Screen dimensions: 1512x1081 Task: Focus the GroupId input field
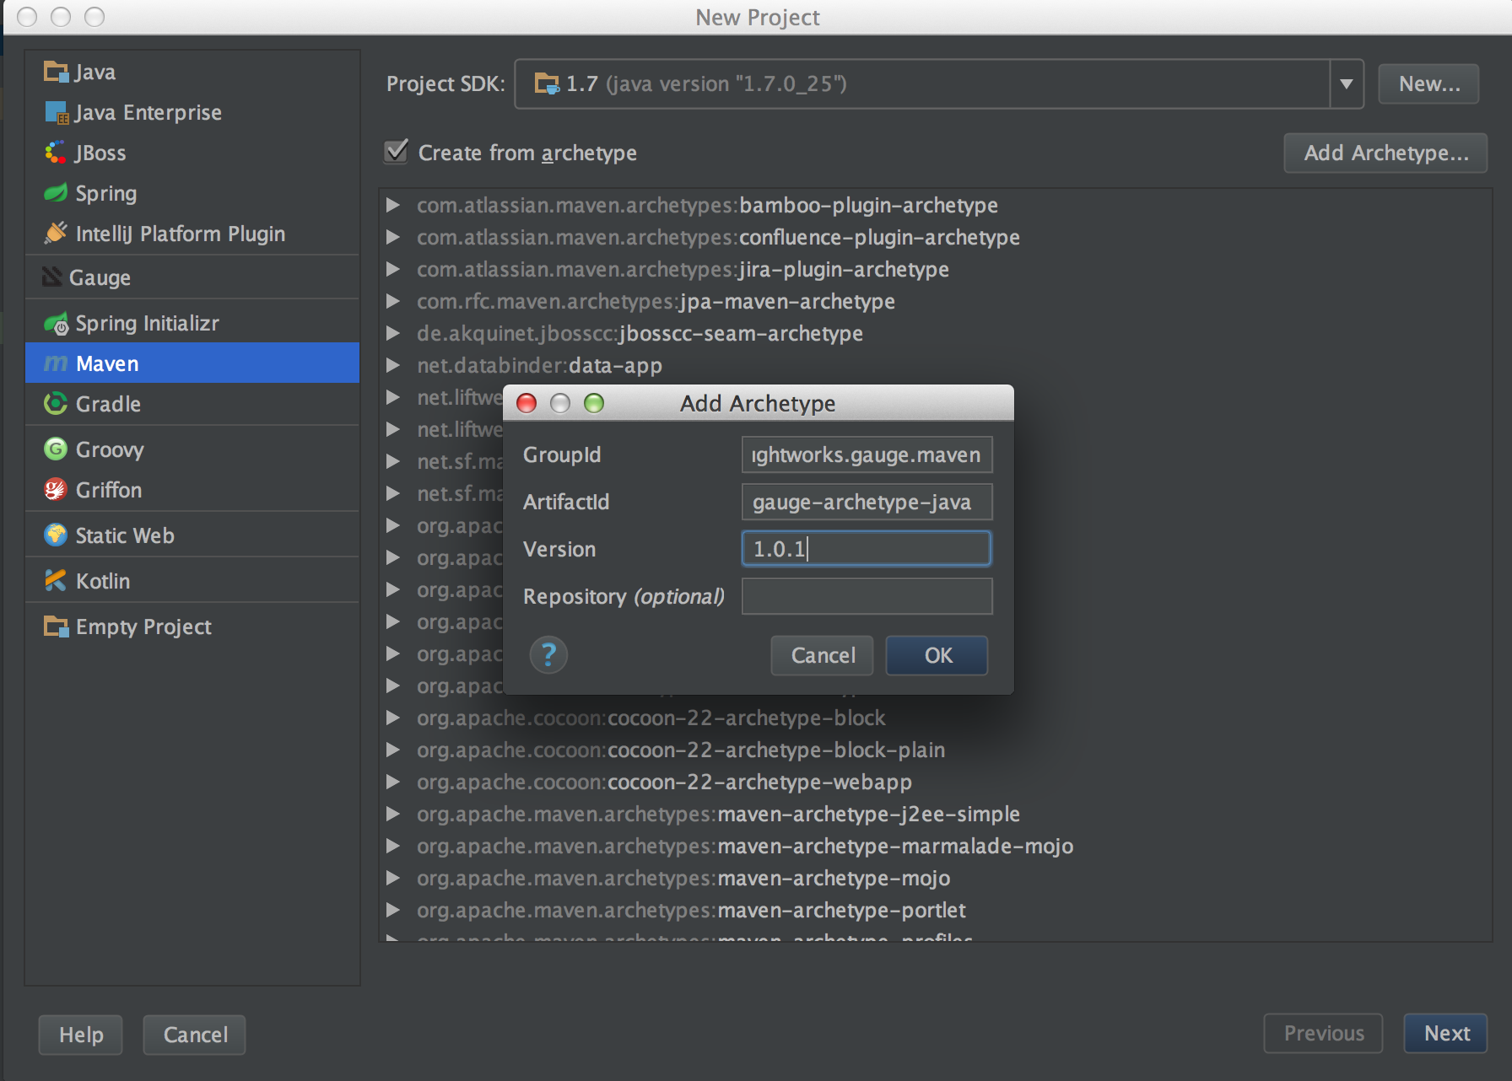(867, 454)
